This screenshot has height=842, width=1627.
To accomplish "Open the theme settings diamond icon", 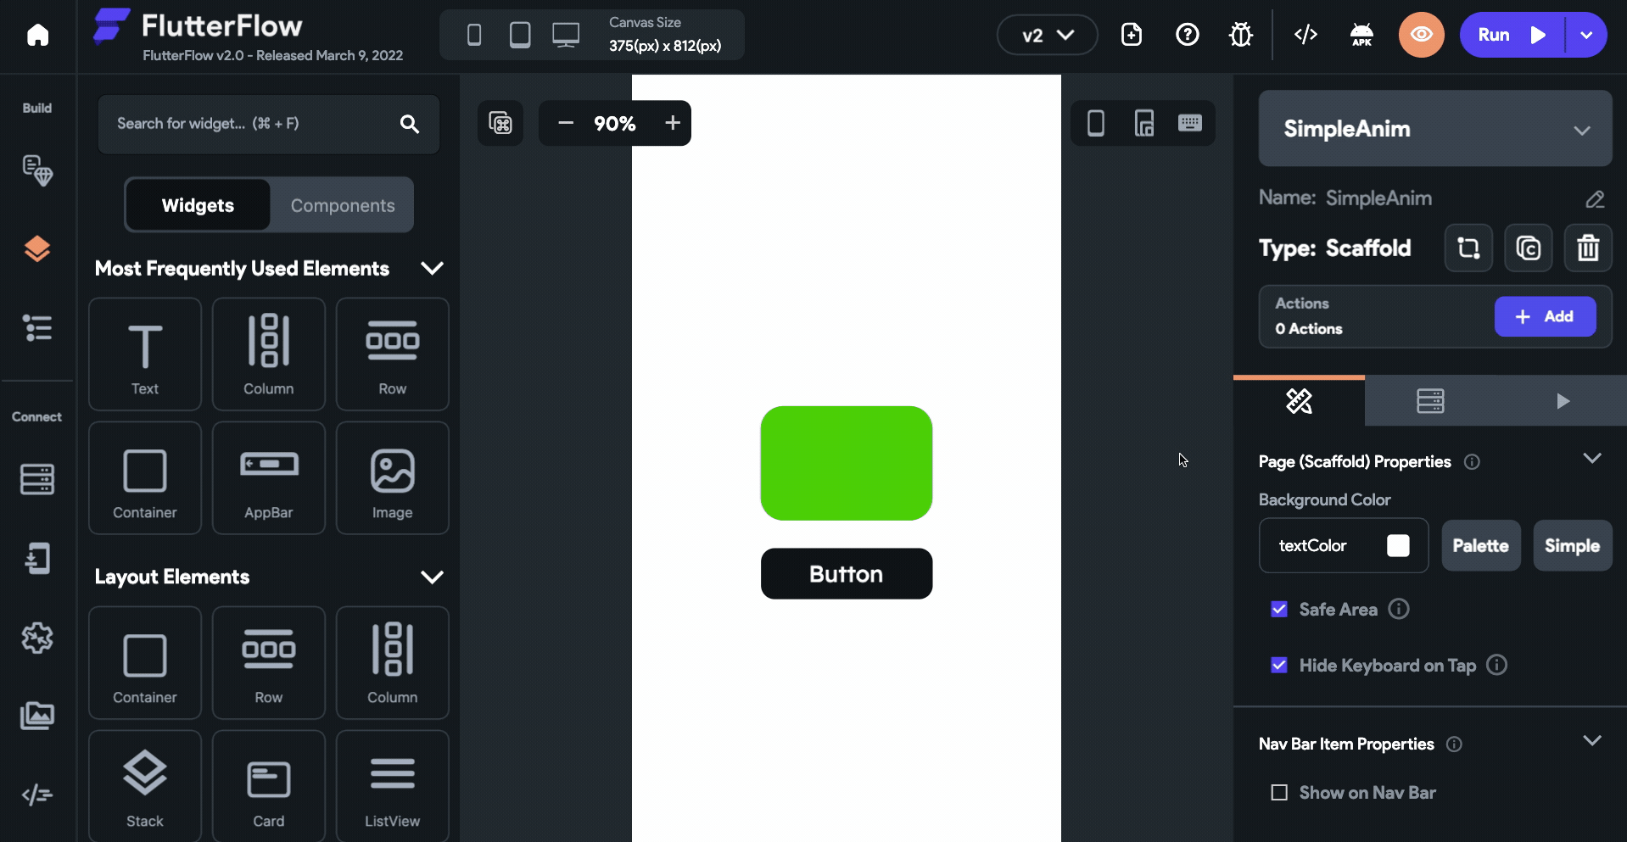I will 37,170.
